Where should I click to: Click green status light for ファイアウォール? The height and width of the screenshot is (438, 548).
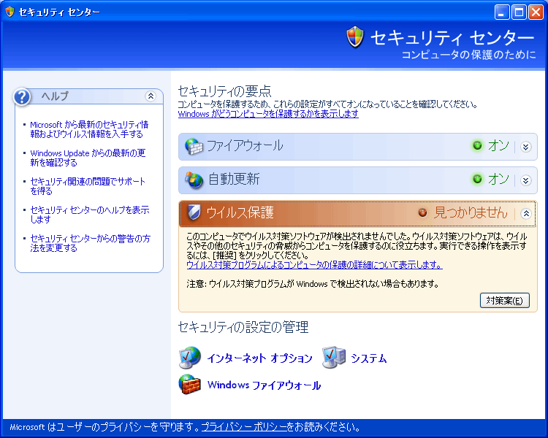(477, 146)
